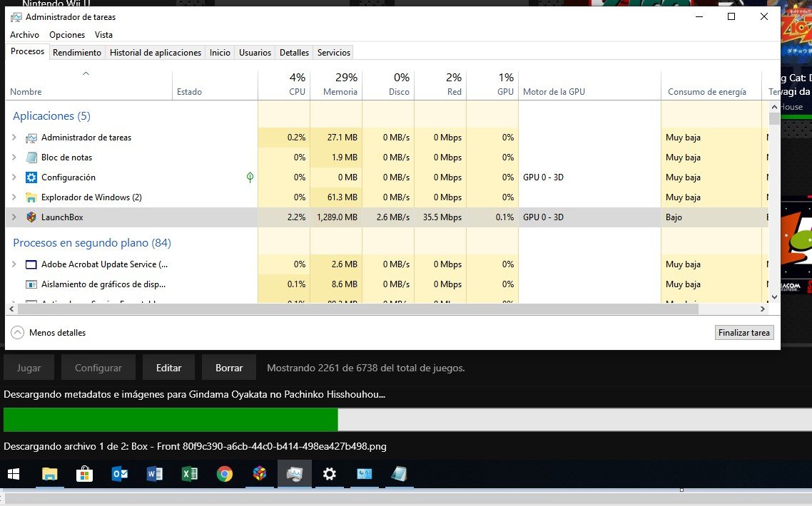Open the Opciones menu
This screenshot has height=506, width=812.
pyautogui.click(x=67, y=35)
